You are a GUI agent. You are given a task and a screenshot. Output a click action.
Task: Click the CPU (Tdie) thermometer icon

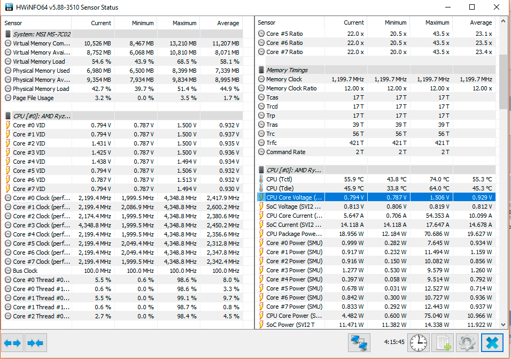261,188
